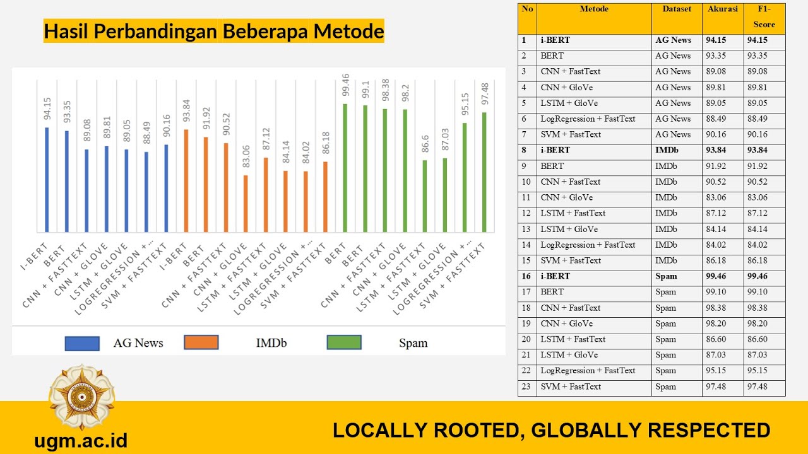Click the Spam legend label in chart
This screenshot has width=808, height=454.
point(413,343)
